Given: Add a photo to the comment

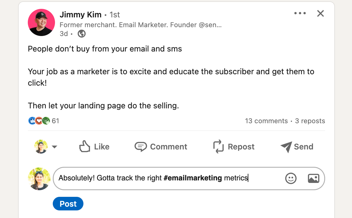Looking at the screenshot, I should 313,179.
